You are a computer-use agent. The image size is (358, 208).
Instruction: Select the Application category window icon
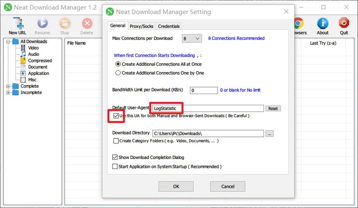click(23, 73)
